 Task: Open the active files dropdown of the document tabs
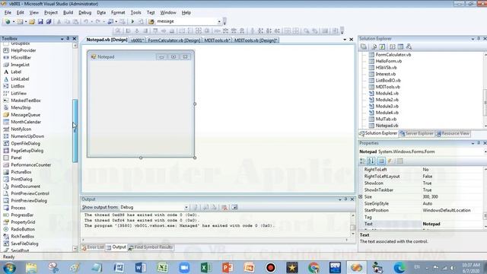point(345,40)
